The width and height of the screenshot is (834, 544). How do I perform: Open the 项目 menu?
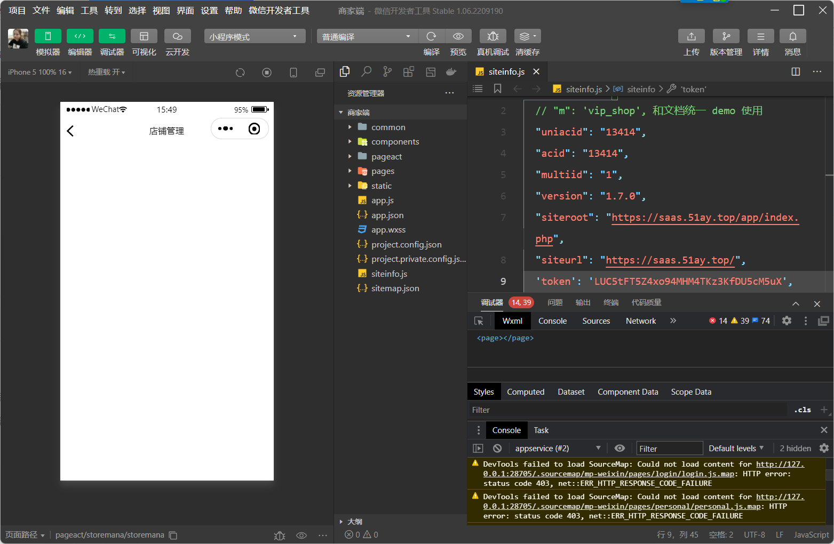tap(17, 11)
